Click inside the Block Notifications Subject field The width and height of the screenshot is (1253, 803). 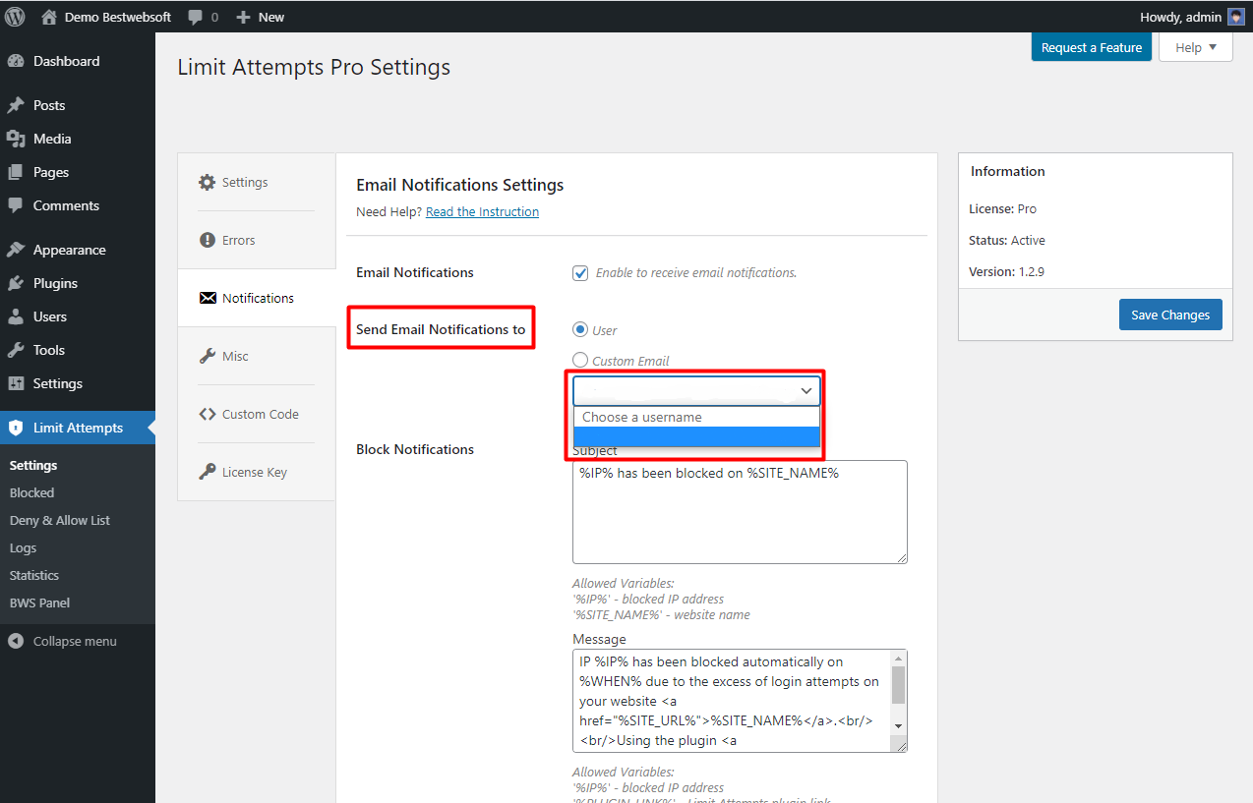(740, 512)
